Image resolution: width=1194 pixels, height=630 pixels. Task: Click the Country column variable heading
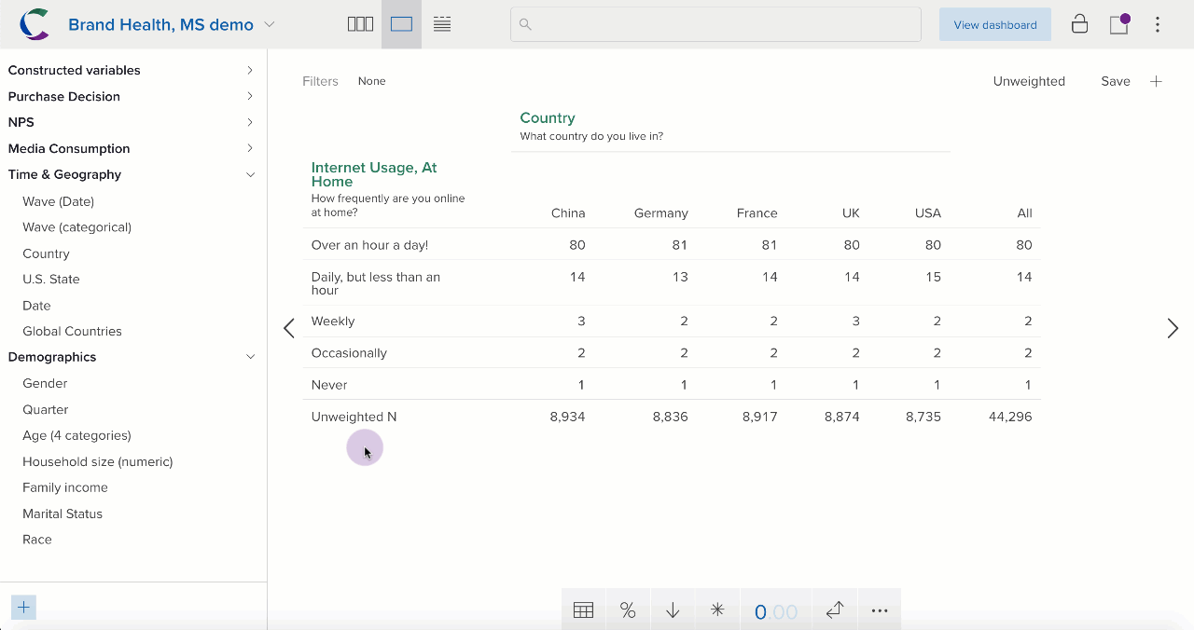(548, 118)
